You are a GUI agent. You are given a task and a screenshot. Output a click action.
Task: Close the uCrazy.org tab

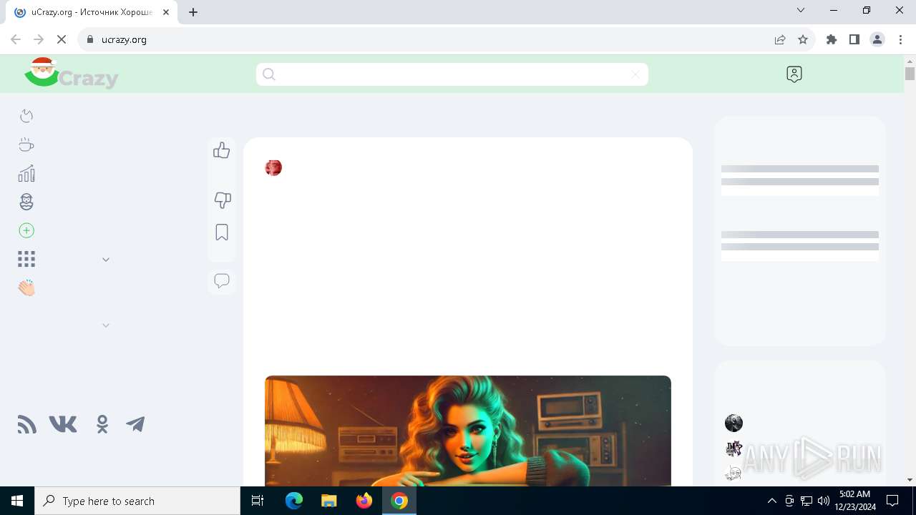click(x=166, y=12)
